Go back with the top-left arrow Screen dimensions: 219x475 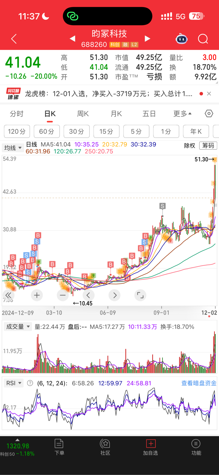tap(14, 39)
